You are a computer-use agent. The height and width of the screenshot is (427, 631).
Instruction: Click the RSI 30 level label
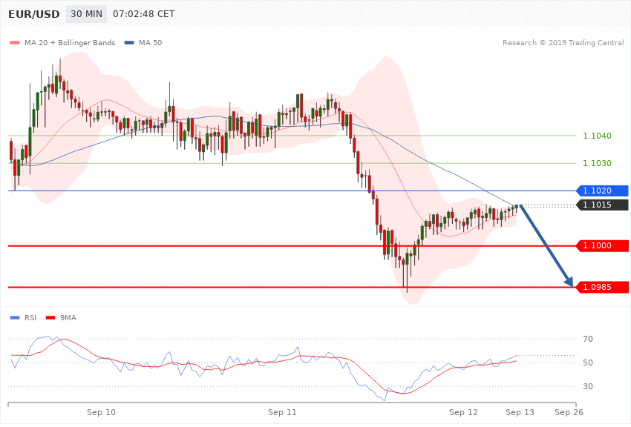point(588,386)
